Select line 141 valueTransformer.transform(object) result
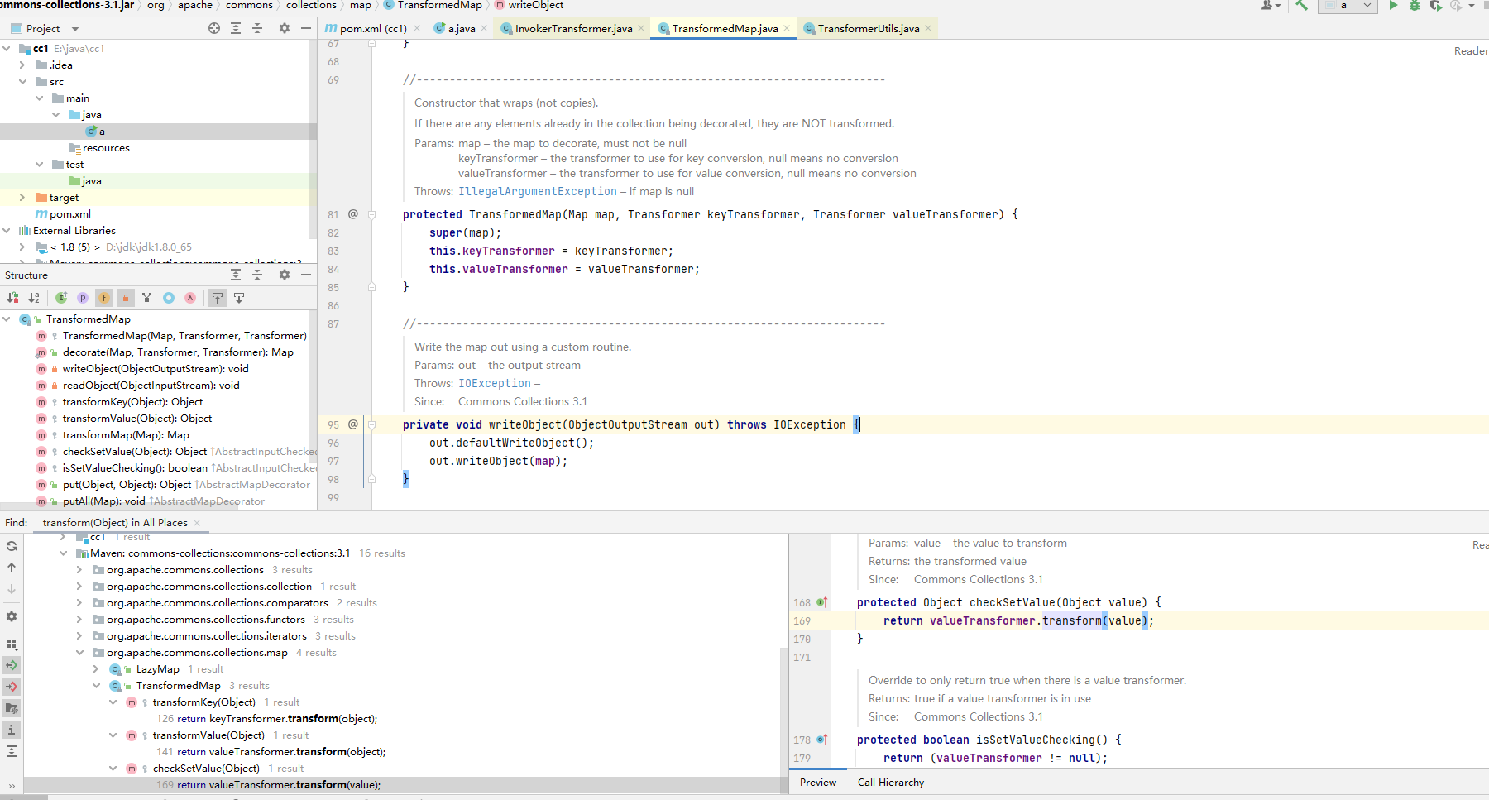 271,752
